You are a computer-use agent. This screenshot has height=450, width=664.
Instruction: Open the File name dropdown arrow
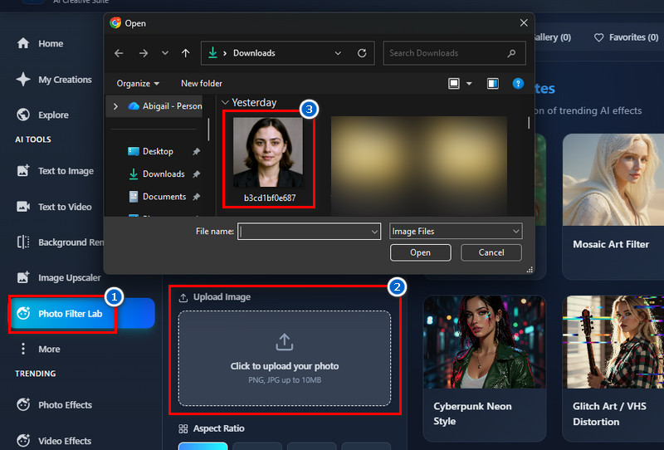374,232
